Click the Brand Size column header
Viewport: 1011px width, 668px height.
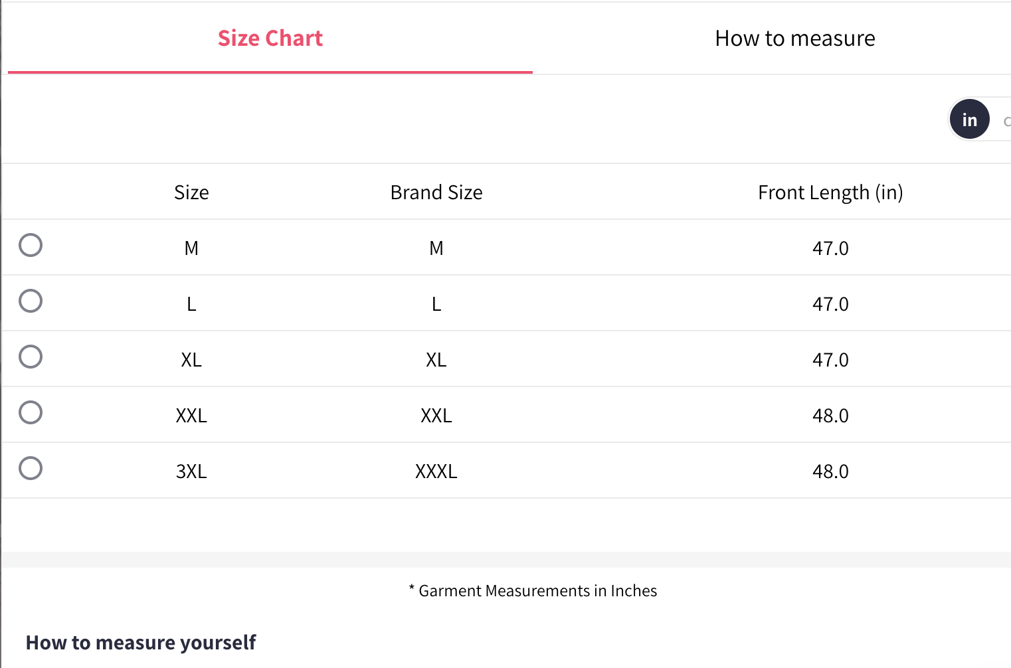click(436, 193)
